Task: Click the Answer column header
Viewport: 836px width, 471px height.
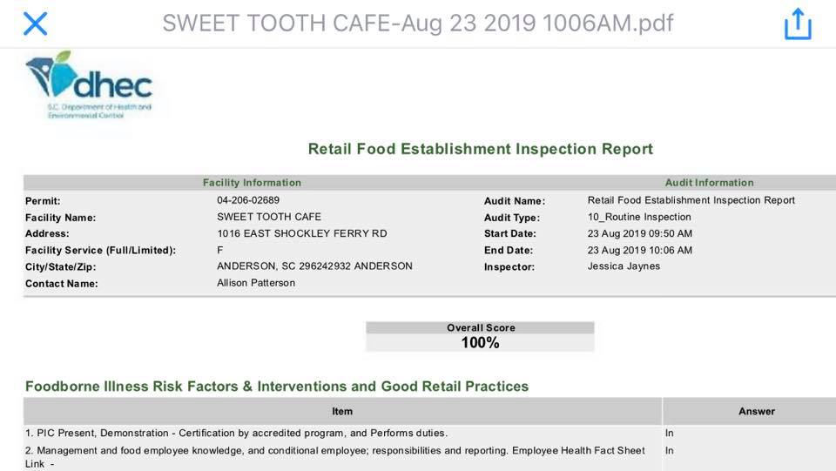Action: pos(757,411)
